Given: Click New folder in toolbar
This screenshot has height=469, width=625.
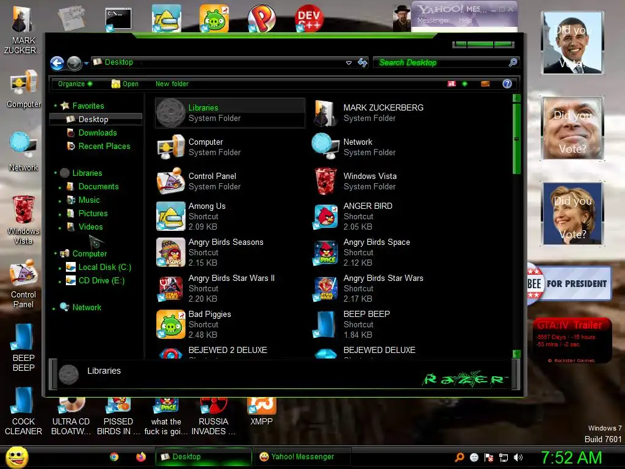Looking at the screenshot, I should click(172, 84).
